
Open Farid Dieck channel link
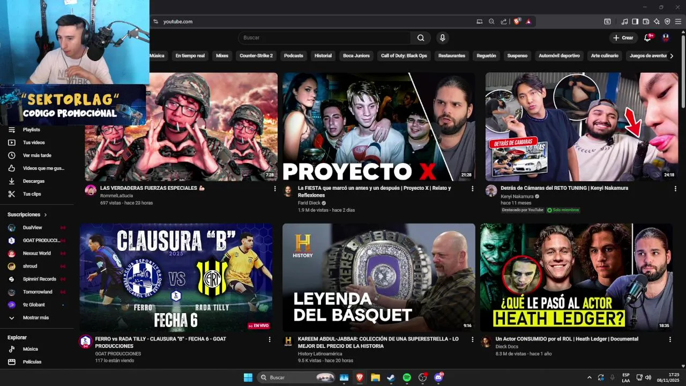309,203
